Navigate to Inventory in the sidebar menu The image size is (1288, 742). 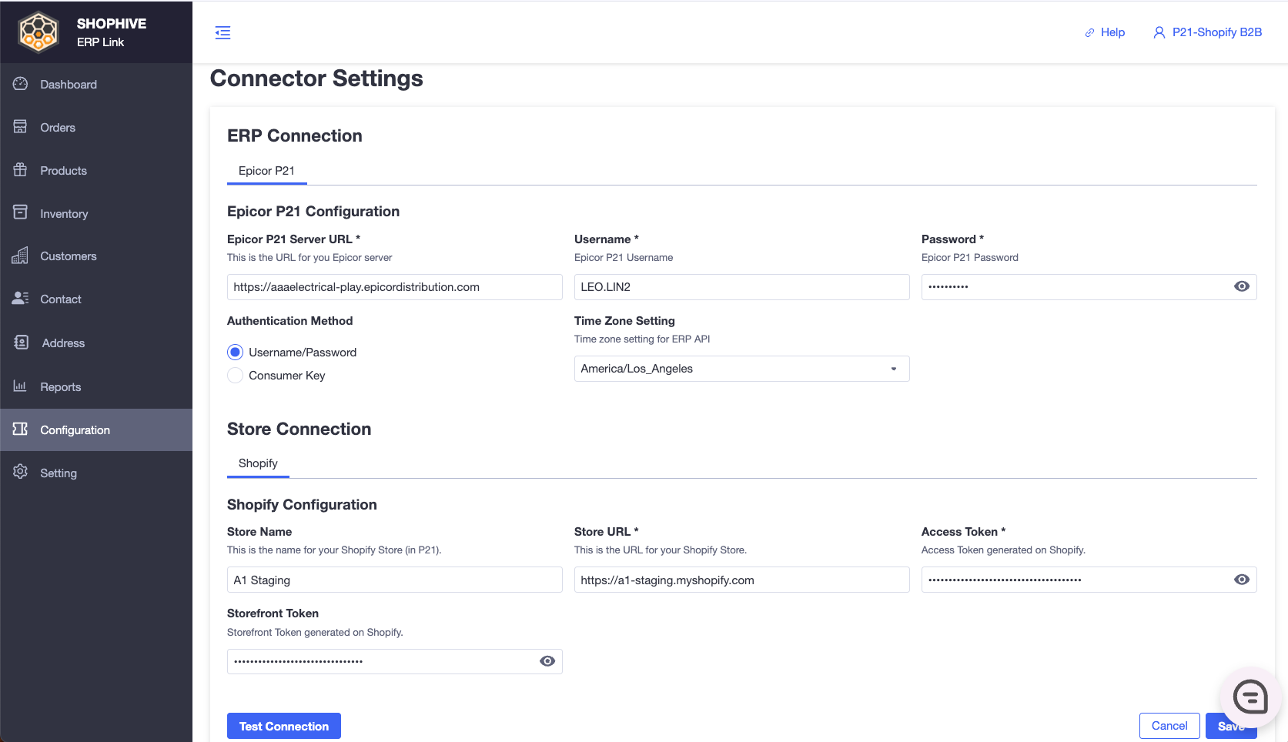[96, 214]
